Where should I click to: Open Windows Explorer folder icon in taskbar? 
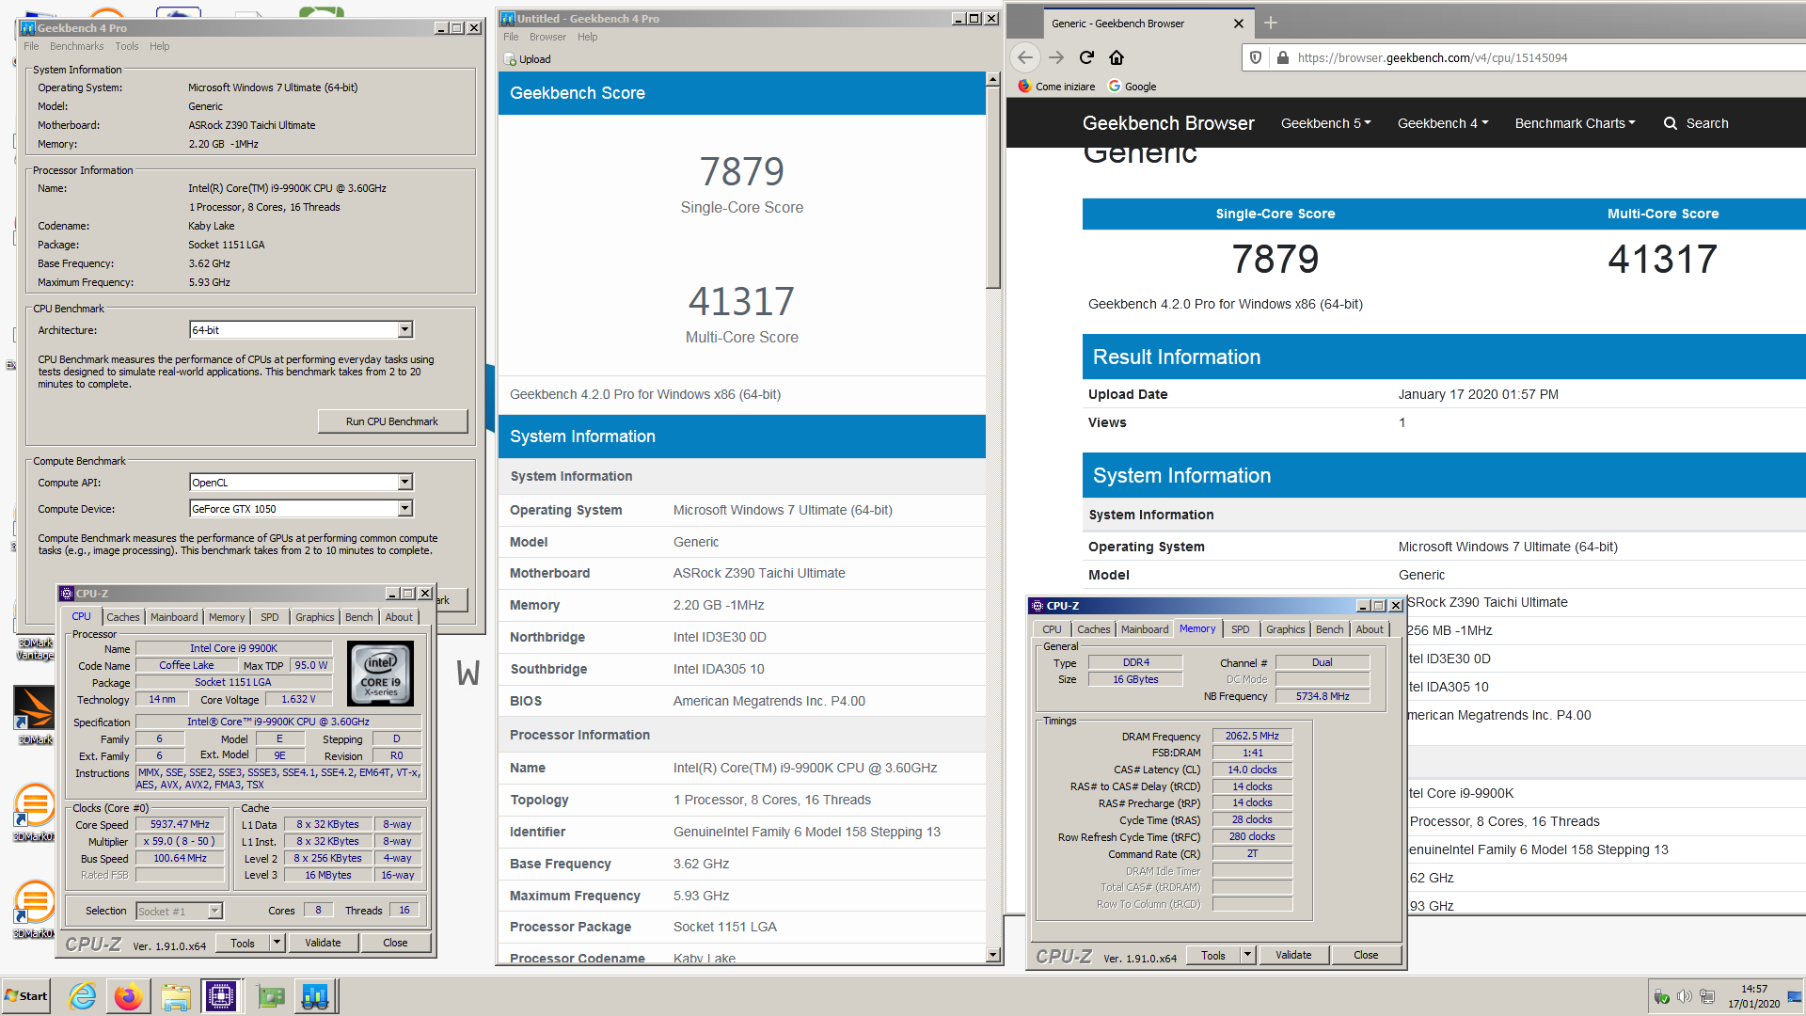[x=175, y=996]
